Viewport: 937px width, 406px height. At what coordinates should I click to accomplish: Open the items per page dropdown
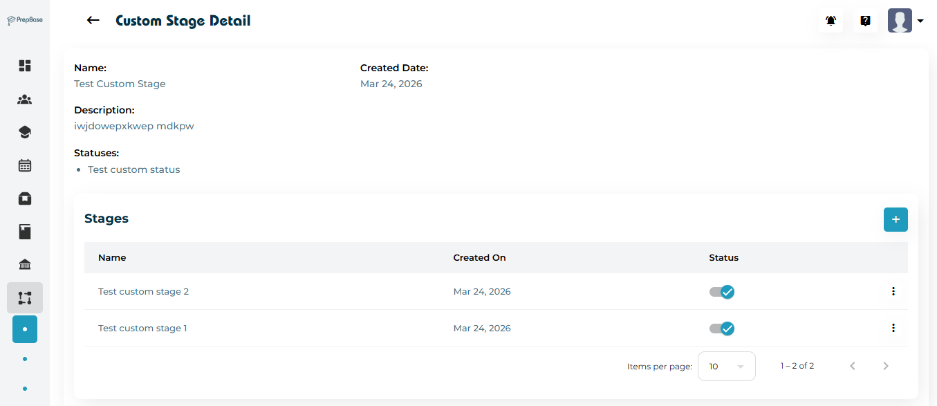pyautogui.click(x=726, y=367)
